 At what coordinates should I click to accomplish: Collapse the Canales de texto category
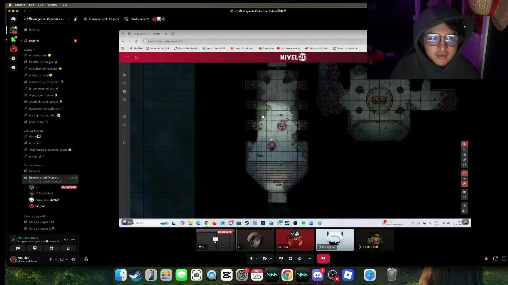(35, 131)
